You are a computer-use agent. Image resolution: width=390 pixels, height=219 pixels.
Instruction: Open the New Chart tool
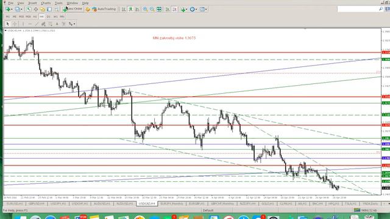point(8,9)
